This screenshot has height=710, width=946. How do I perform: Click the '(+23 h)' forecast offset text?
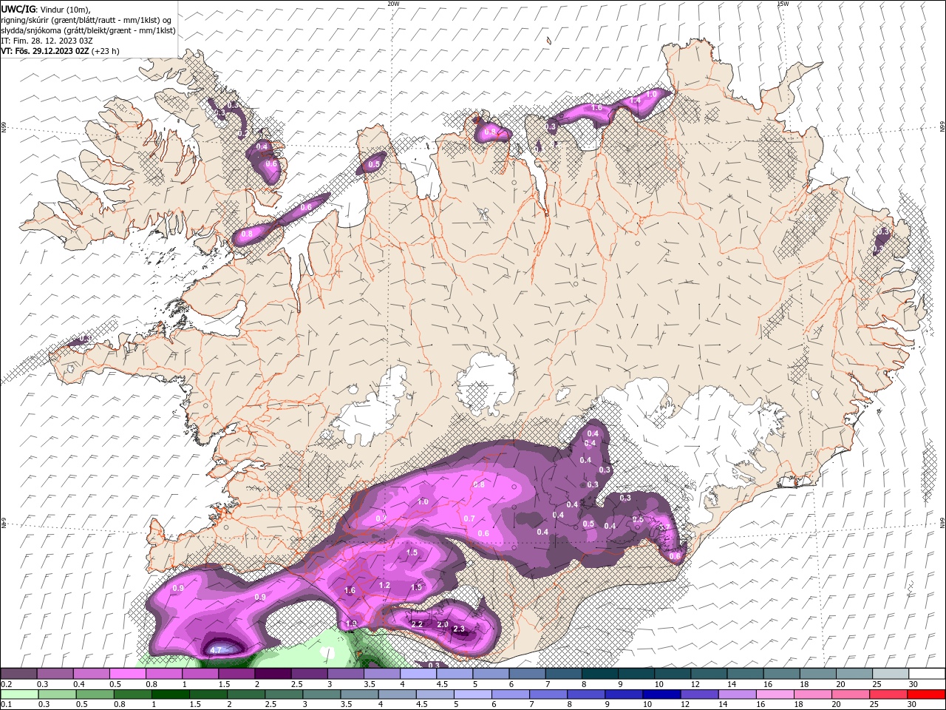tap(106, 51)
